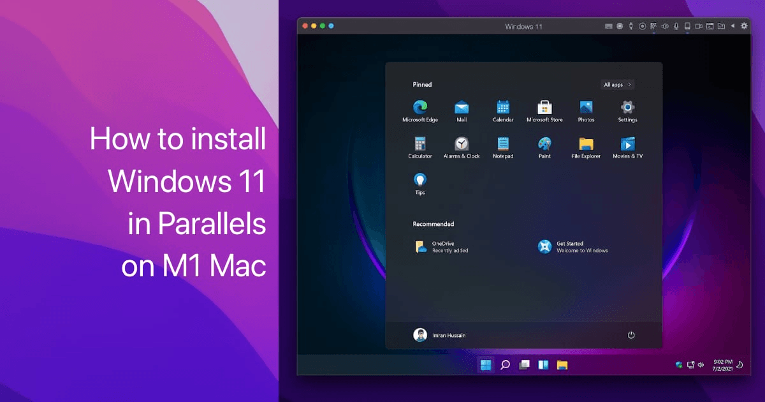Open Windows Settings from pinned apps
Viewport: 765px width, 402px height.
click(x=627, y=106)
